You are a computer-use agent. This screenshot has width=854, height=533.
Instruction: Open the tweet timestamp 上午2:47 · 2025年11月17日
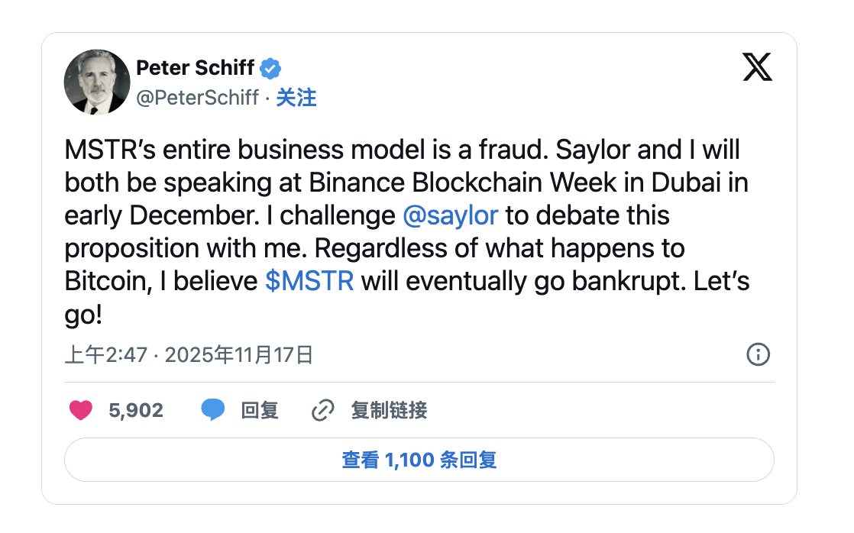pos(189,355)
